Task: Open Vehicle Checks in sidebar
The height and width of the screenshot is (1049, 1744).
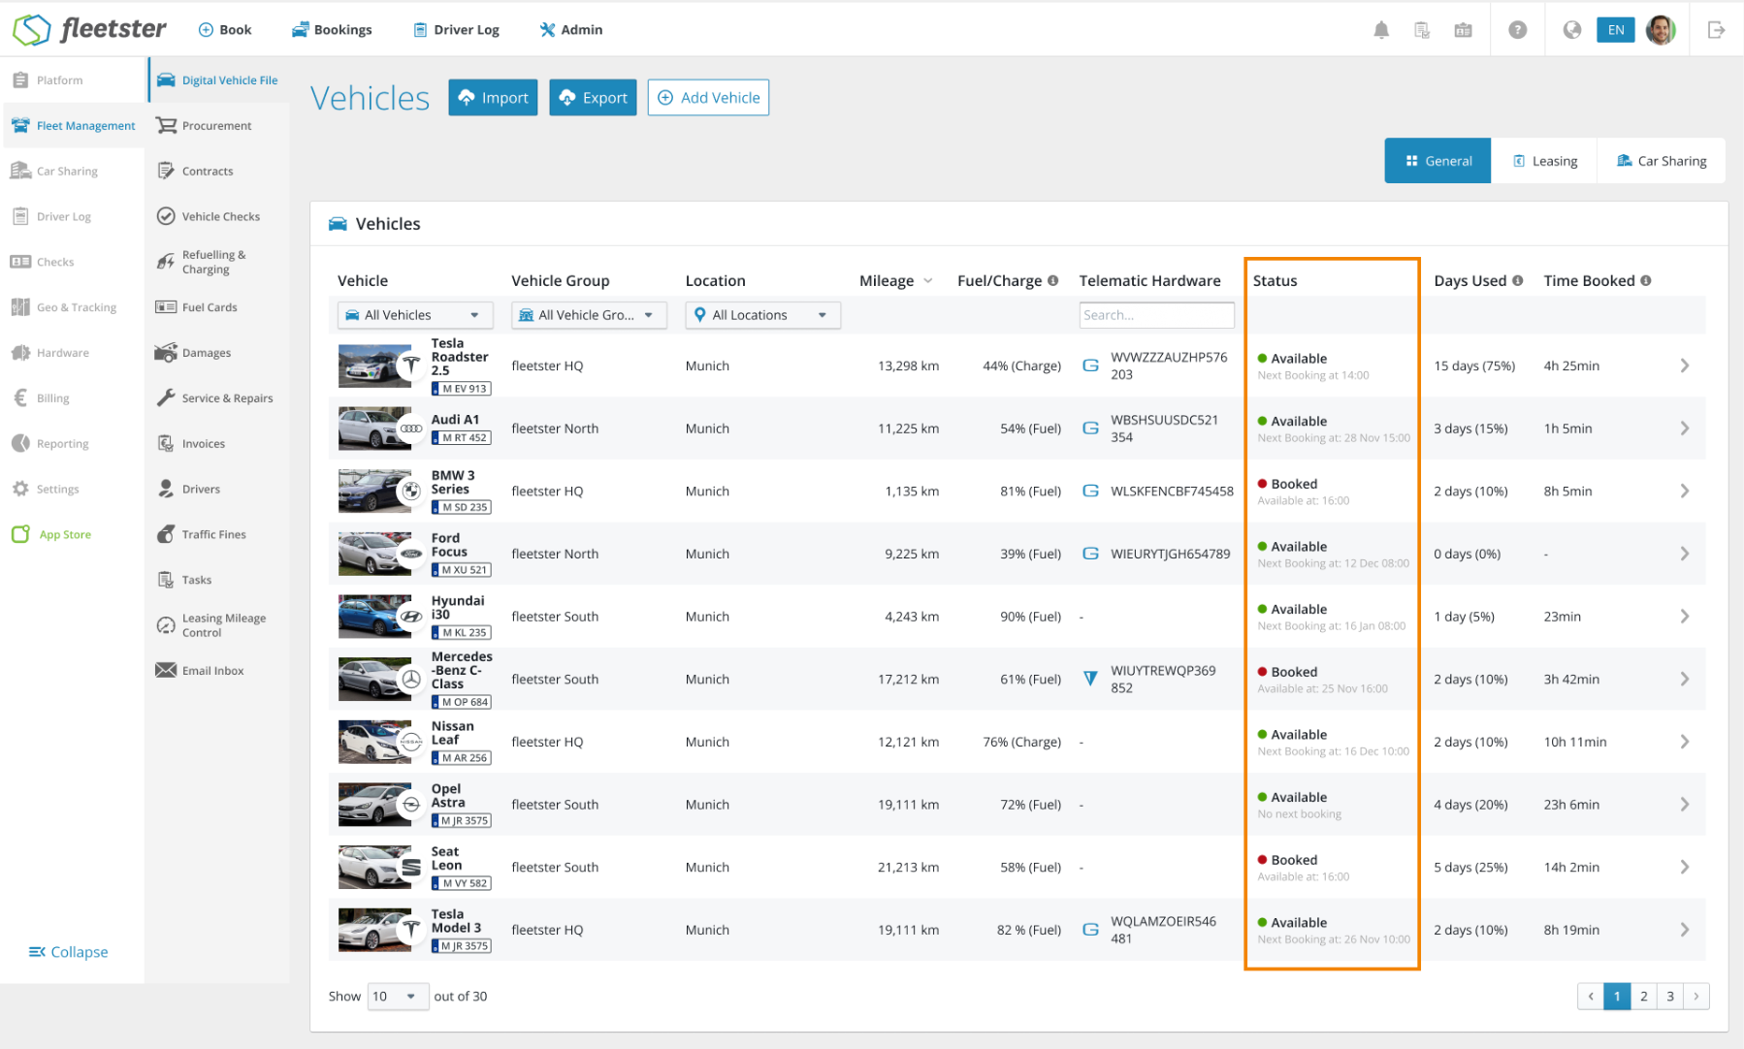Action: pyautogui.click(x=209, y=216)
